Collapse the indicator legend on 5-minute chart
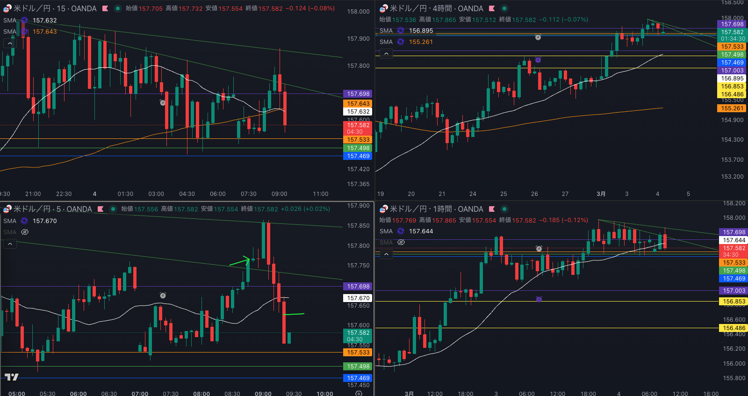The image size is (748, 396). (10, 244)
